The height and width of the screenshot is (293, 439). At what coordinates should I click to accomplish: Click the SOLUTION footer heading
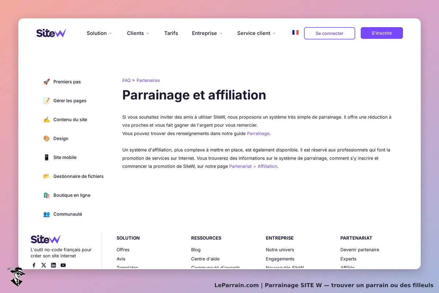pyautogui.click(x=128, y=238)
